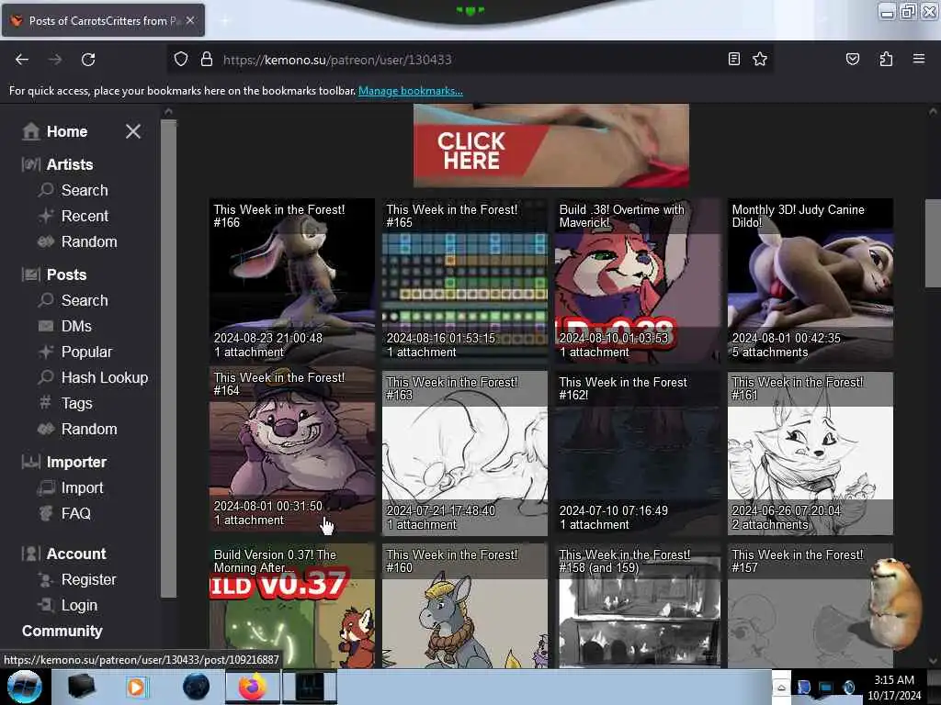
Task: Open post Build Version 0.37 The Morning After
Action: [x=291, y=606]
